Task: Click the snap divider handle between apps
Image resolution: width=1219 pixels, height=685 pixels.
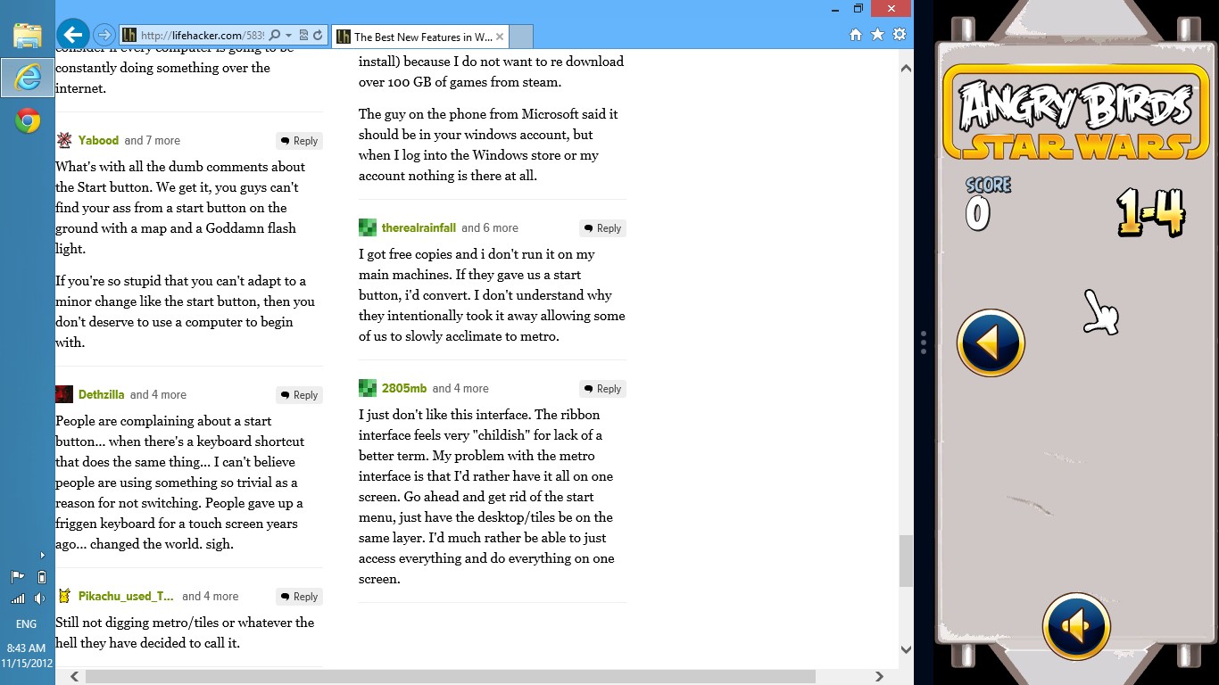Action: tap(924, 342)
